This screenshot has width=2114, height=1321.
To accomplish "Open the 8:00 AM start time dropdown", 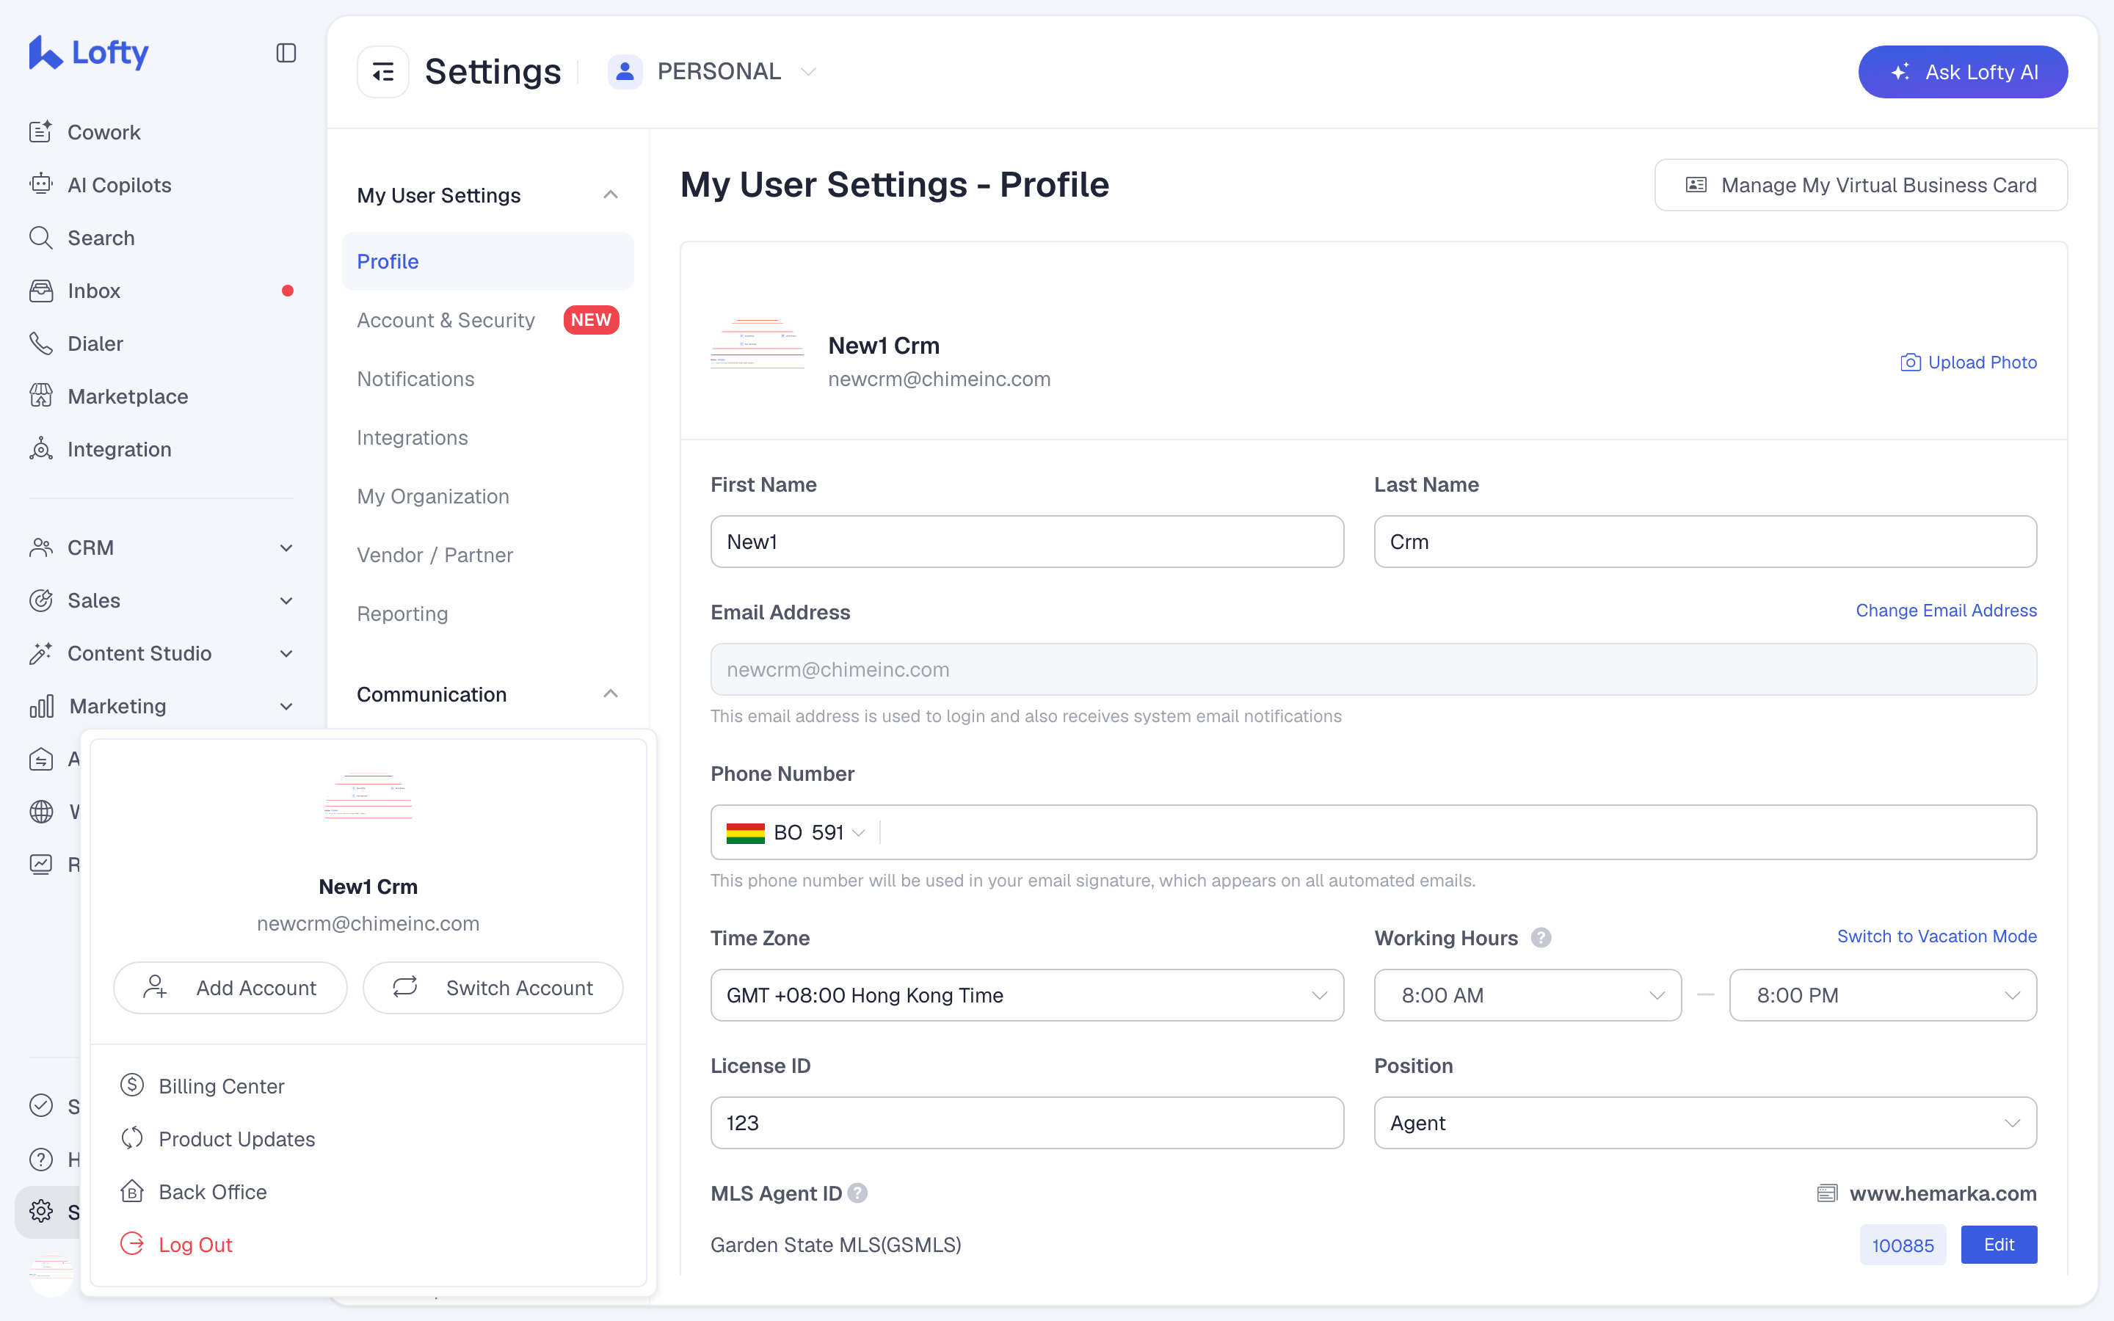I will point(1528,995).
